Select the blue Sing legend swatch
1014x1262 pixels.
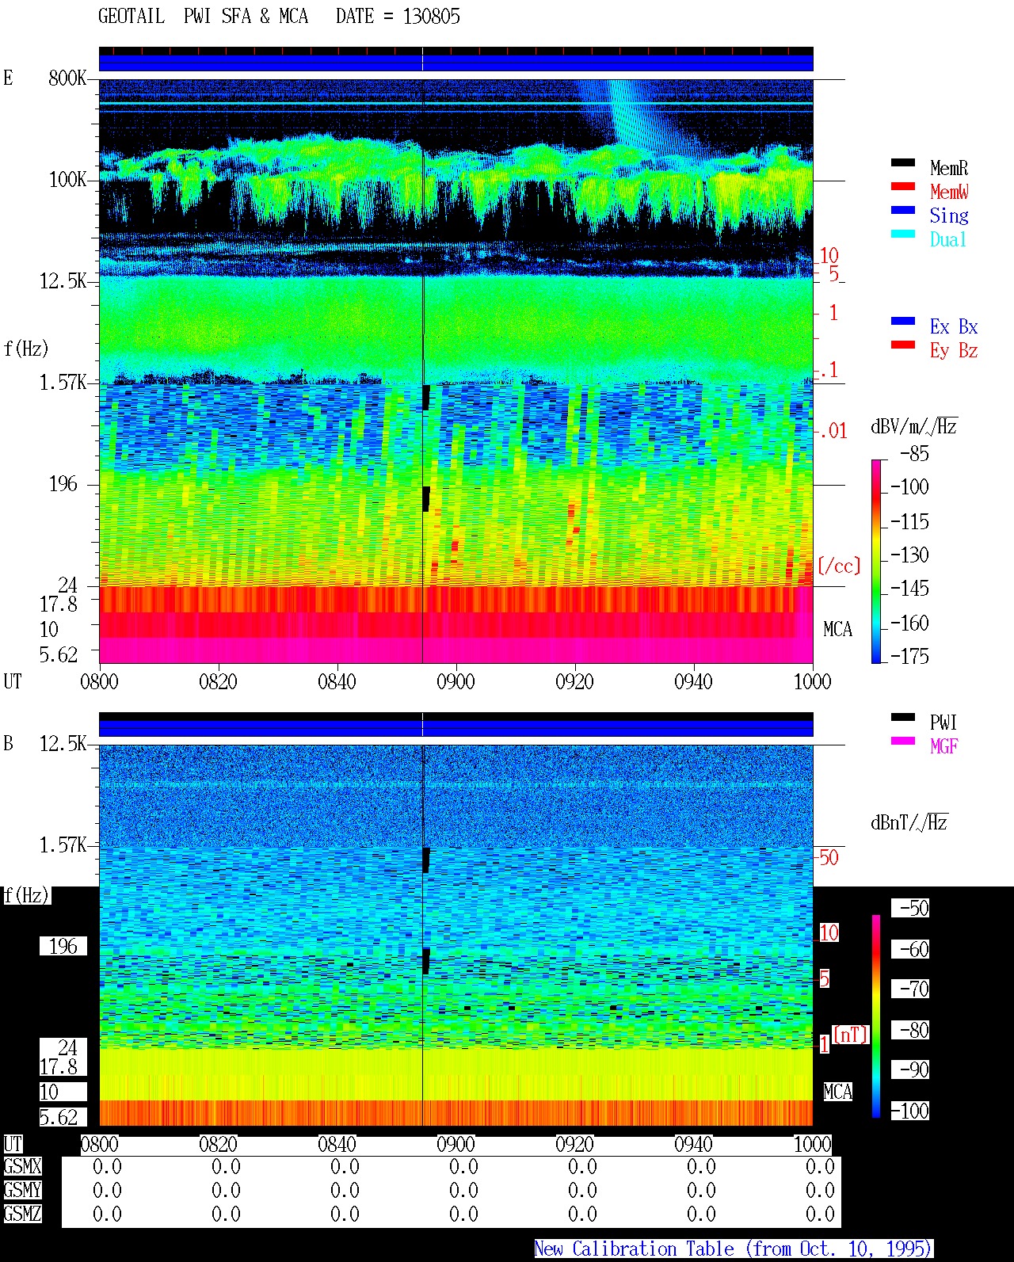pyautogui.click(x=903, y=211)
